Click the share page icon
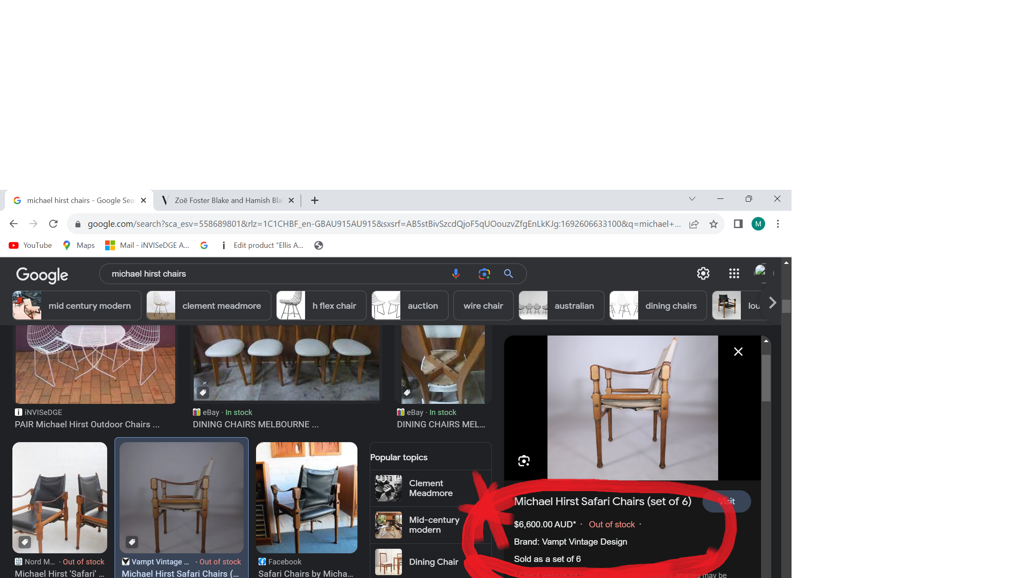1029x578 pixels. pos(694,224)
